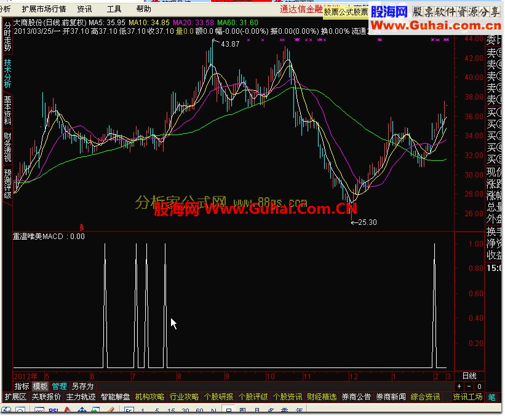The width and height of the screenshot is (505, 416).
Task: Open the 券商公告 tab
Action: tap(356, 397)
